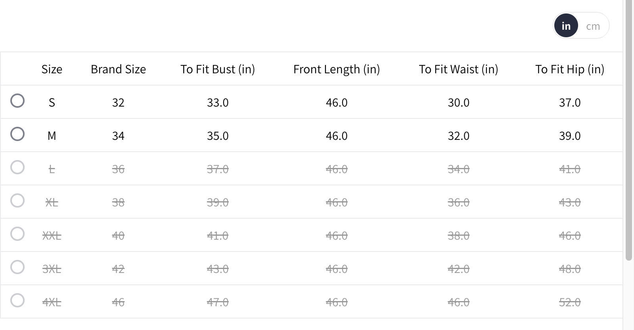Click the 'To Fit Hip (in)' header
This screenshot has height=330, width=634.
click(x=570, y=69)
